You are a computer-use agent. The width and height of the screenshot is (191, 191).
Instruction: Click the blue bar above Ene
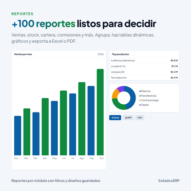[17, 135]
